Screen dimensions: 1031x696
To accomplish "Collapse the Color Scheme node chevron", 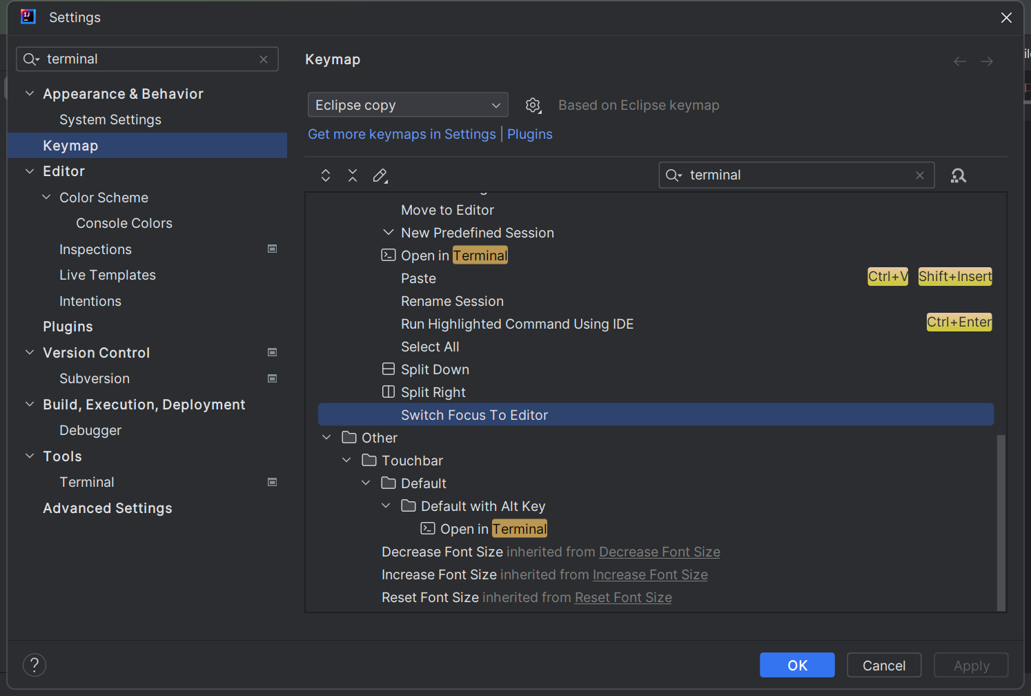I will (x=46, y=197).
